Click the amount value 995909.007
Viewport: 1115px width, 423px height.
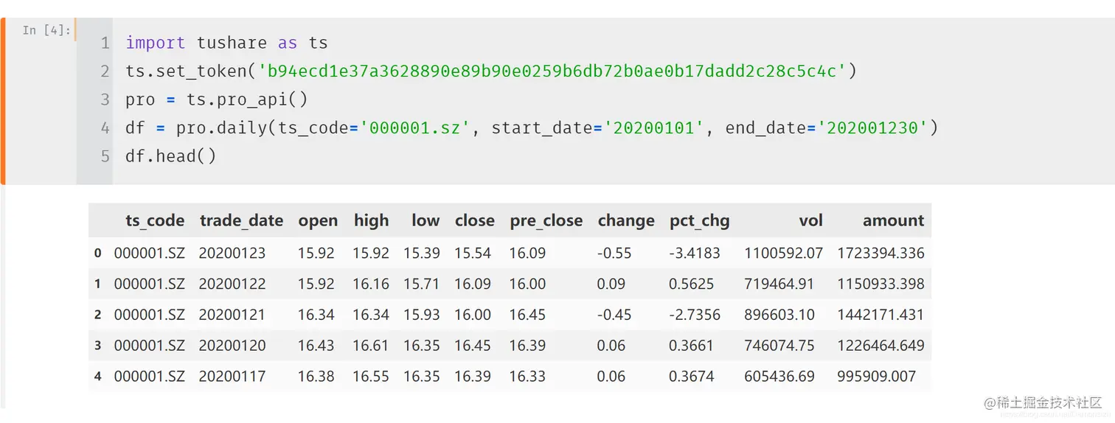(876, 377)
